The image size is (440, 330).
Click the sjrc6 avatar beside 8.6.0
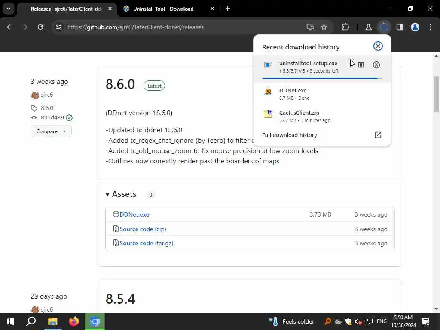(35, 95)
